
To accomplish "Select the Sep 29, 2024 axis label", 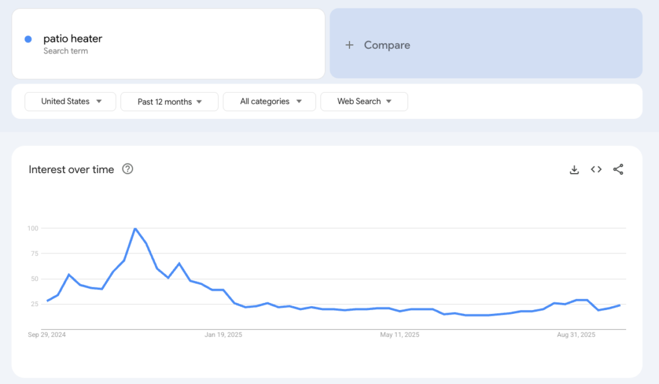I will click(47, 334).
